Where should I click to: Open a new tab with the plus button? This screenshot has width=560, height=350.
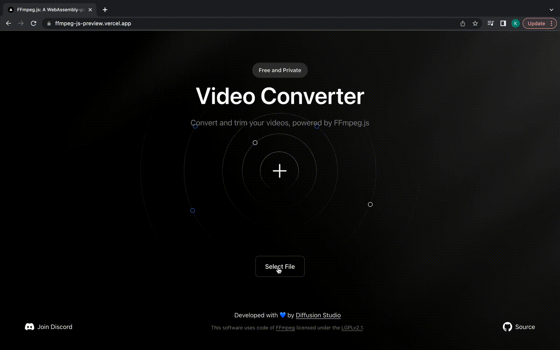click(x=105, y=10)
